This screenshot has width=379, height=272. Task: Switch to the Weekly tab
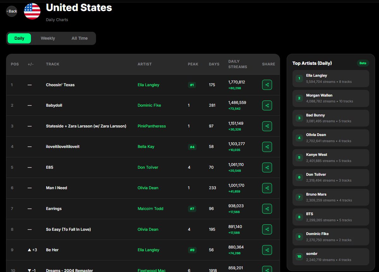tap(48, 38)
